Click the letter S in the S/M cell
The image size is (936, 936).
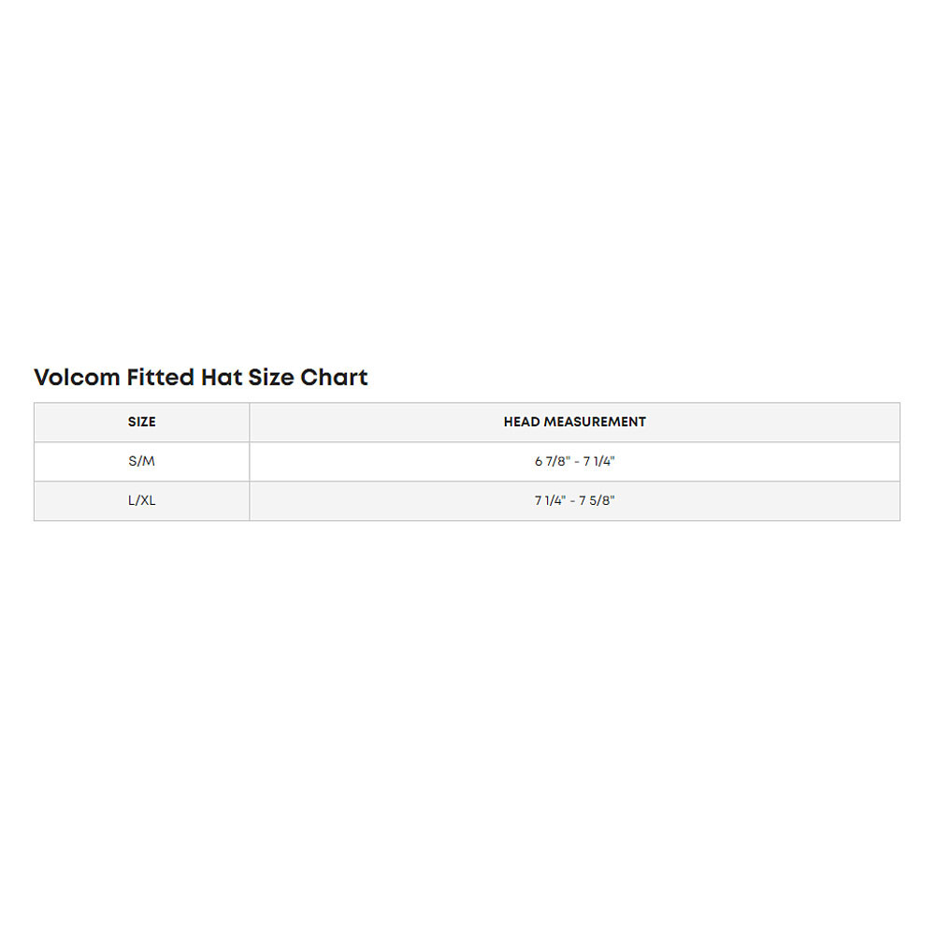click(132, 461)
